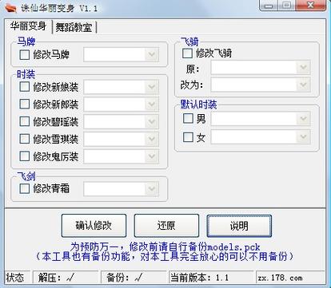
Task: Enable the 修改马牌 checkbox
Action: pyautogui.click(x=25, y=55)
